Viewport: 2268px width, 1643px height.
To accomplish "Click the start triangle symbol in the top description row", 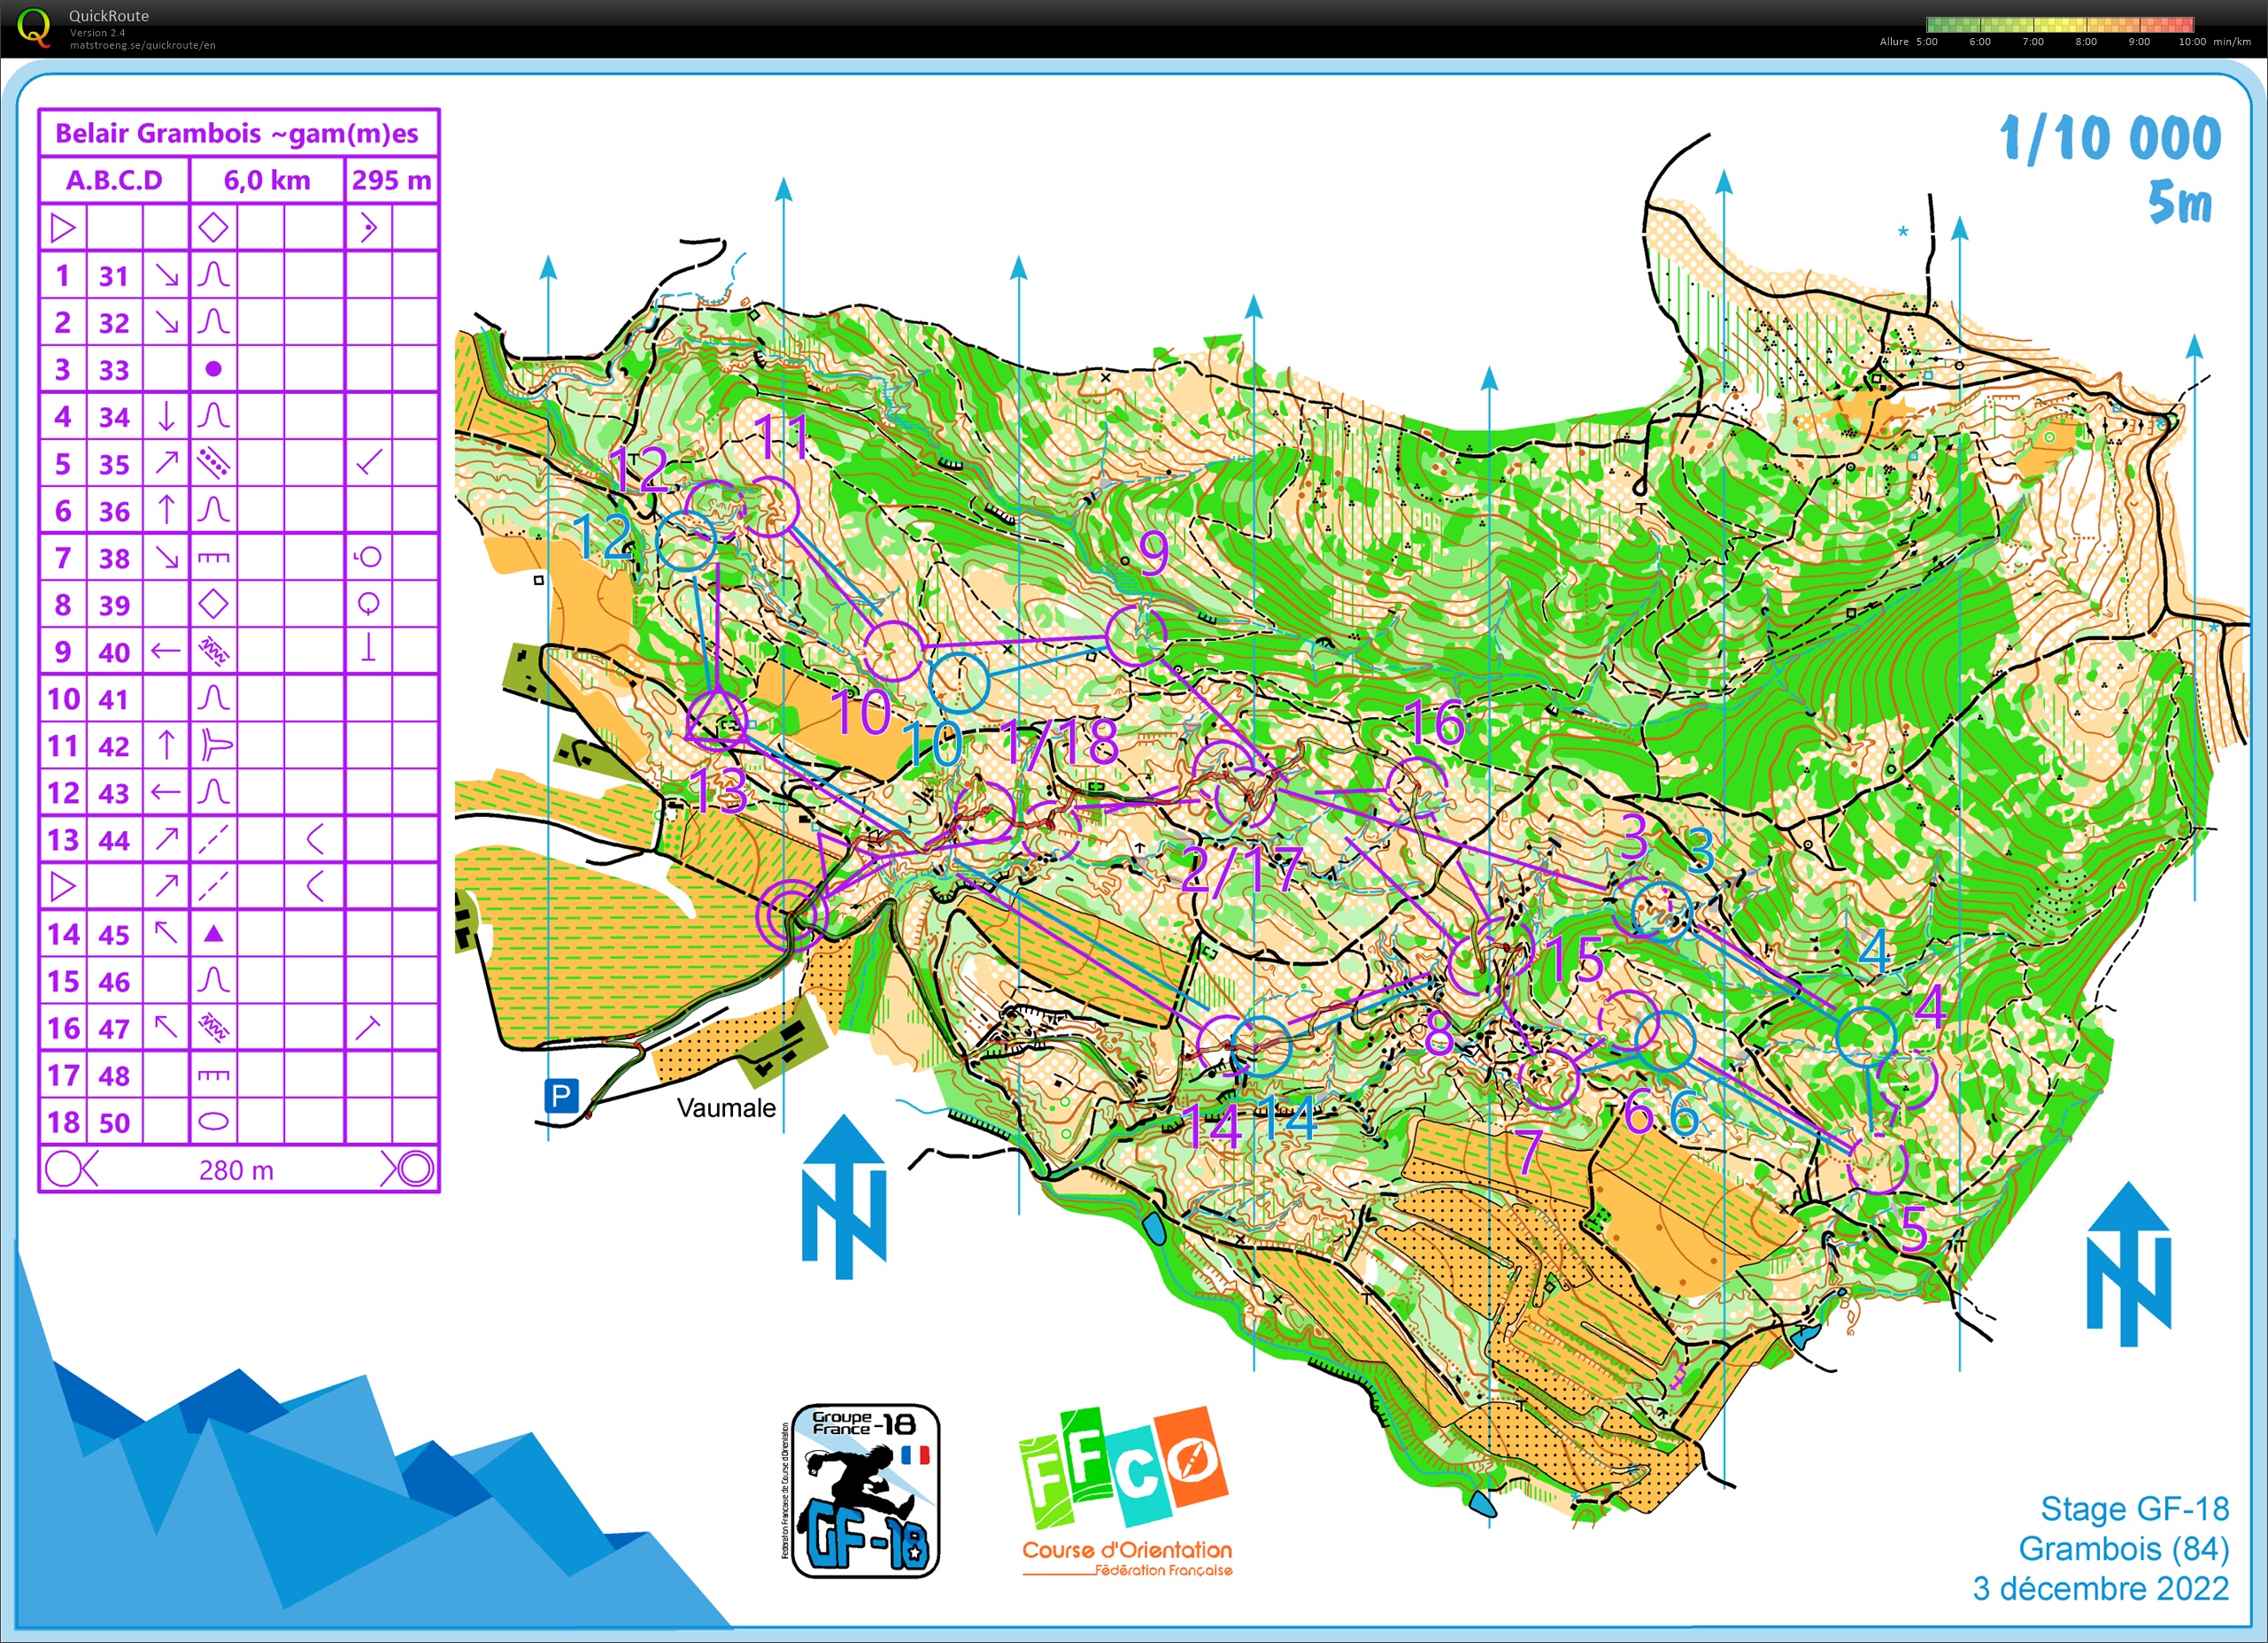I will (x=63, y=228).
